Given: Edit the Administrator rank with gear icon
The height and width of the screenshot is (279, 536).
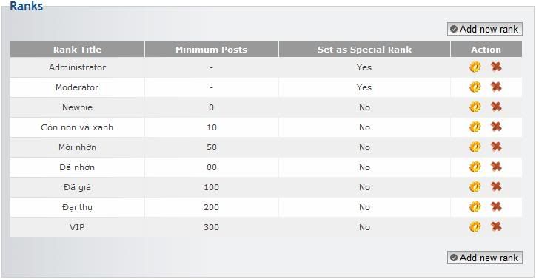Looking at the screenshot, I should [475, 67].
